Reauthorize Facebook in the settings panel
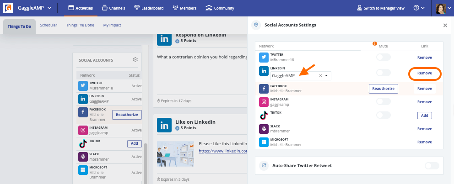Viewport: 454px width, 184px height. (x=384, y=89)
